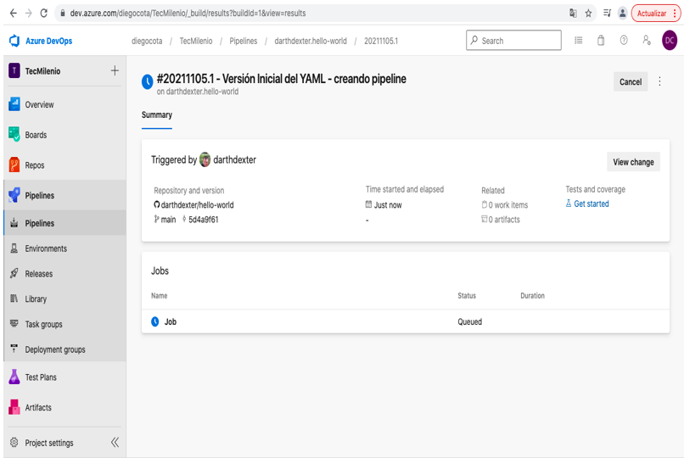The height and width of the screenshot is (458, 684).
Task: Click the Actualizar update button
Action: tap(656, 13)
